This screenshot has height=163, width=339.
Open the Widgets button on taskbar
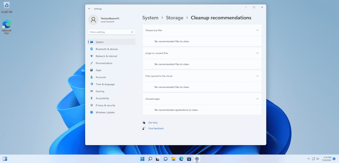(5, 159)
